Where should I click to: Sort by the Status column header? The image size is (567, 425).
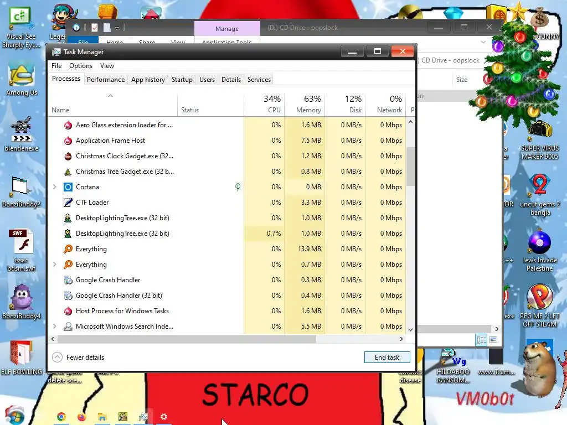[x=210, y=105]
